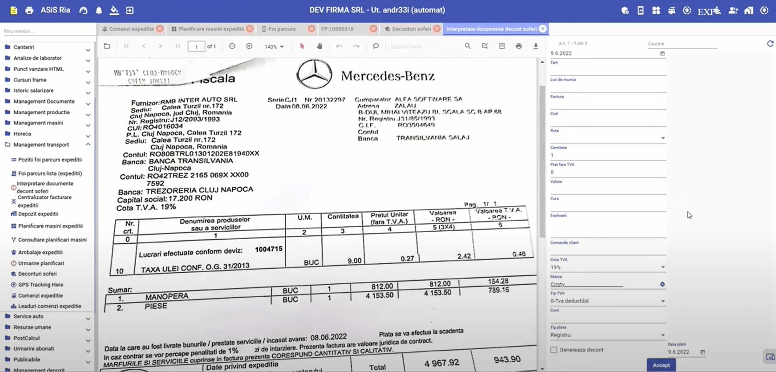Open the Tip plata Registru dropdown
Viewport: 776px width, 372px height.
[x=663, y=335]
